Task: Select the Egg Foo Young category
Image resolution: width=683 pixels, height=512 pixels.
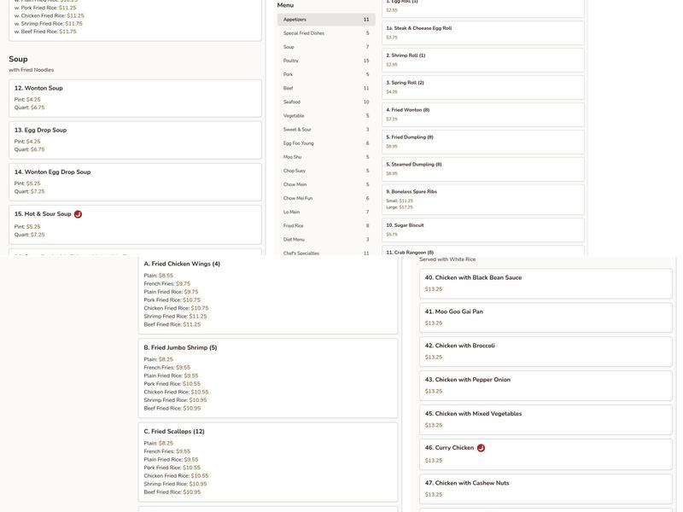Action: [x=325, y=143]
